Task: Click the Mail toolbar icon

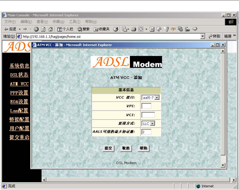Action: 125,29
